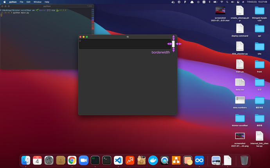Open the Trash in the Dock
Screen dimensions: 270x168
[244, 160]
